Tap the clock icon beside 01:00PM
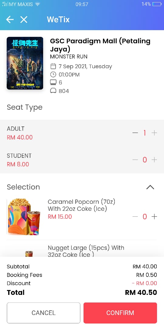Screen dimensions: 164x329 coord(53,75)
